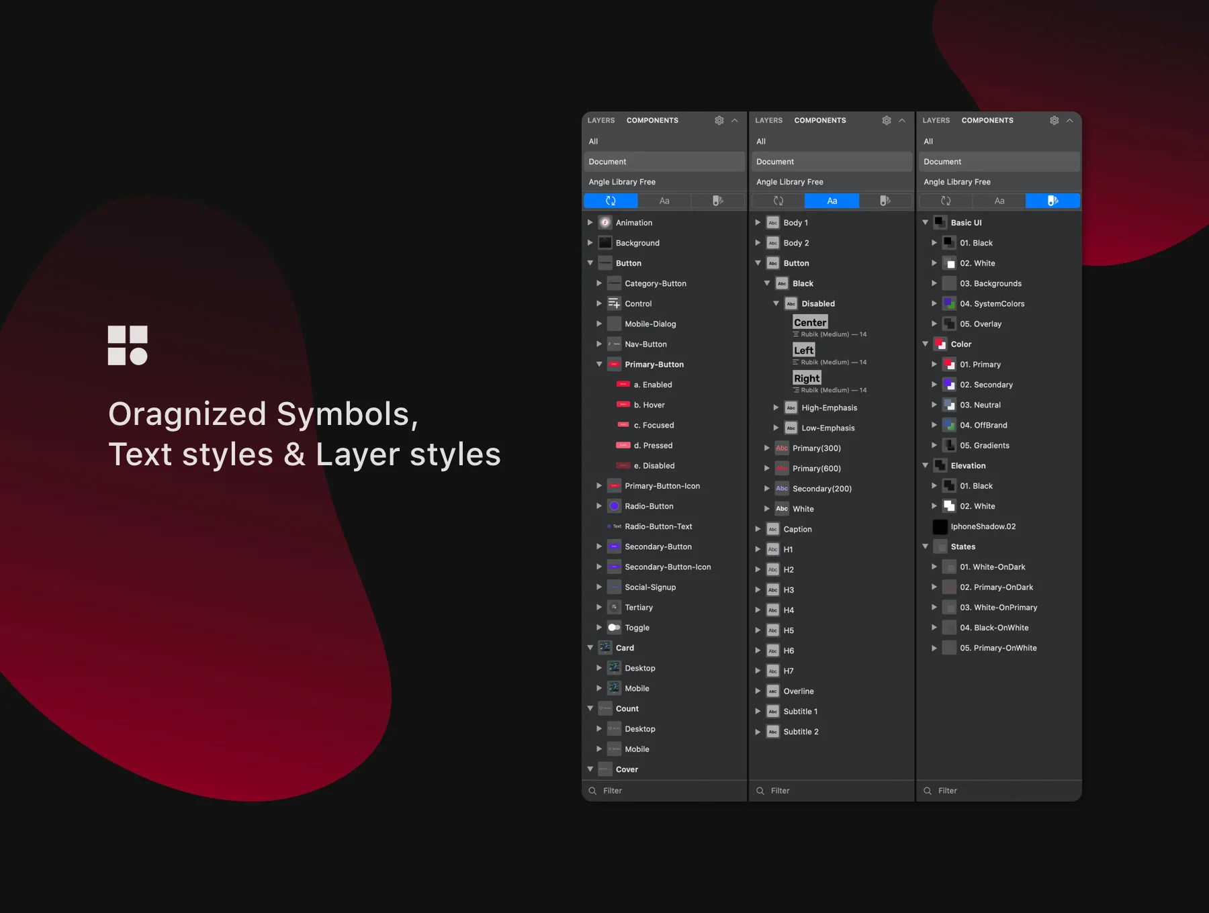Click the IphoneShadow.02 black swatch
This screenshot has width=1209, height=913.
point(940,526)
